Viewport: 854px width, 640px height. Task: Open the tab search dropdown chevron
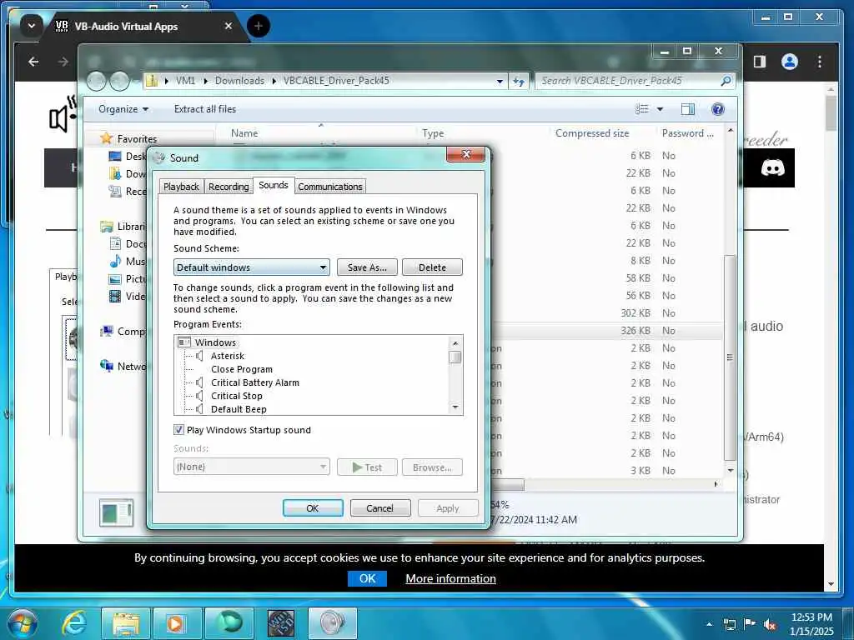[32, 26]
